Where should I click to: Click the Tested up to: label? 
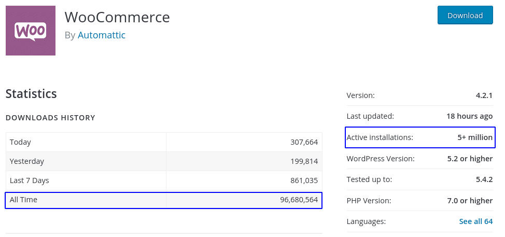click(x=369, y=179)
